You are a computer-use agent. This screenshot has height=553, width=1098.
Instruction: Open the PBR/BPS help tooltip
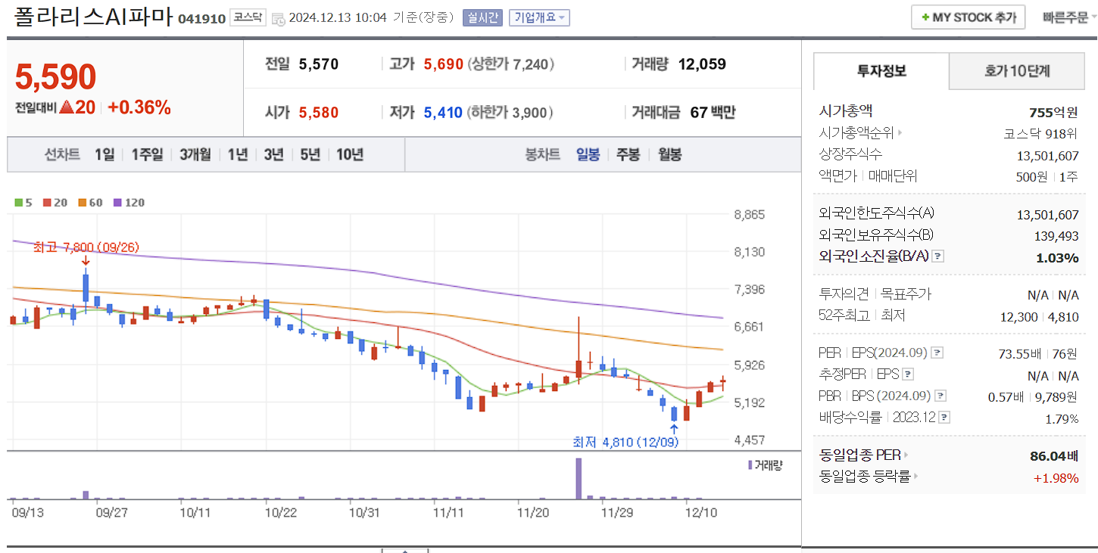940,396
